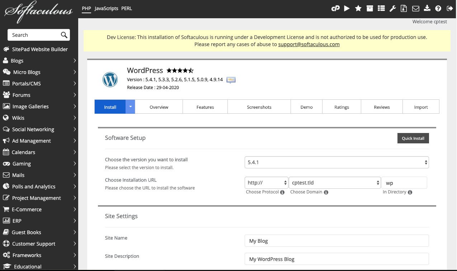
Task: Open the version selection dropdown showing 5.4.1
Action: click(336, 162)
